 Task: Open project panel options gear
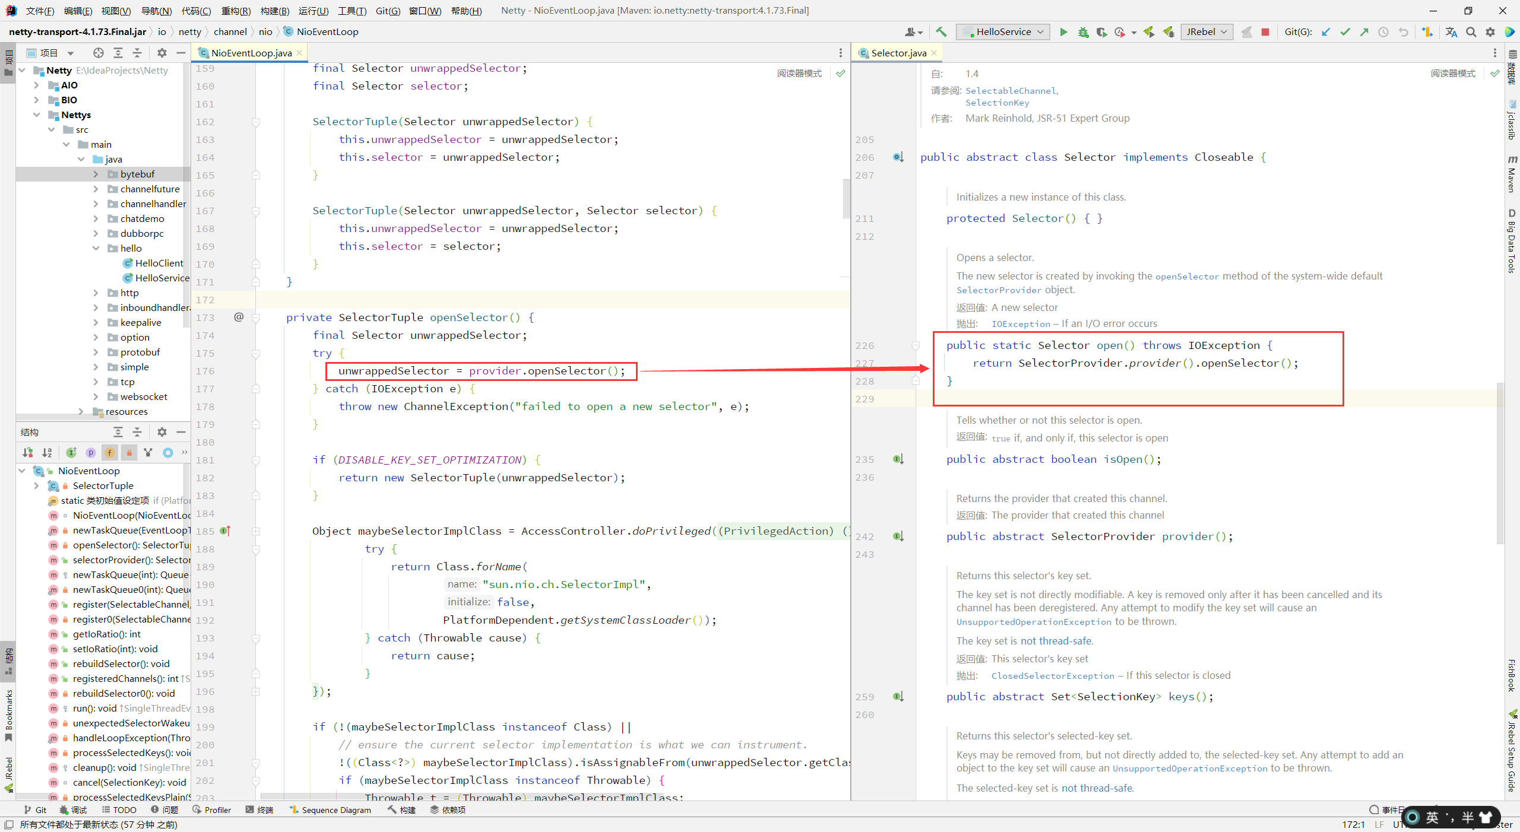tap(162, 53)
